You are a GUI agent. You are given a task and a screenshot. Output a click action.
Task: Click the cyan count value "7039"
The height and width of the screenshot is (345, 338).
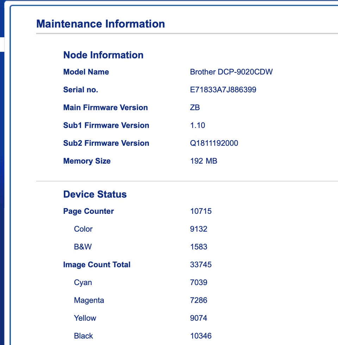(199, 282)
